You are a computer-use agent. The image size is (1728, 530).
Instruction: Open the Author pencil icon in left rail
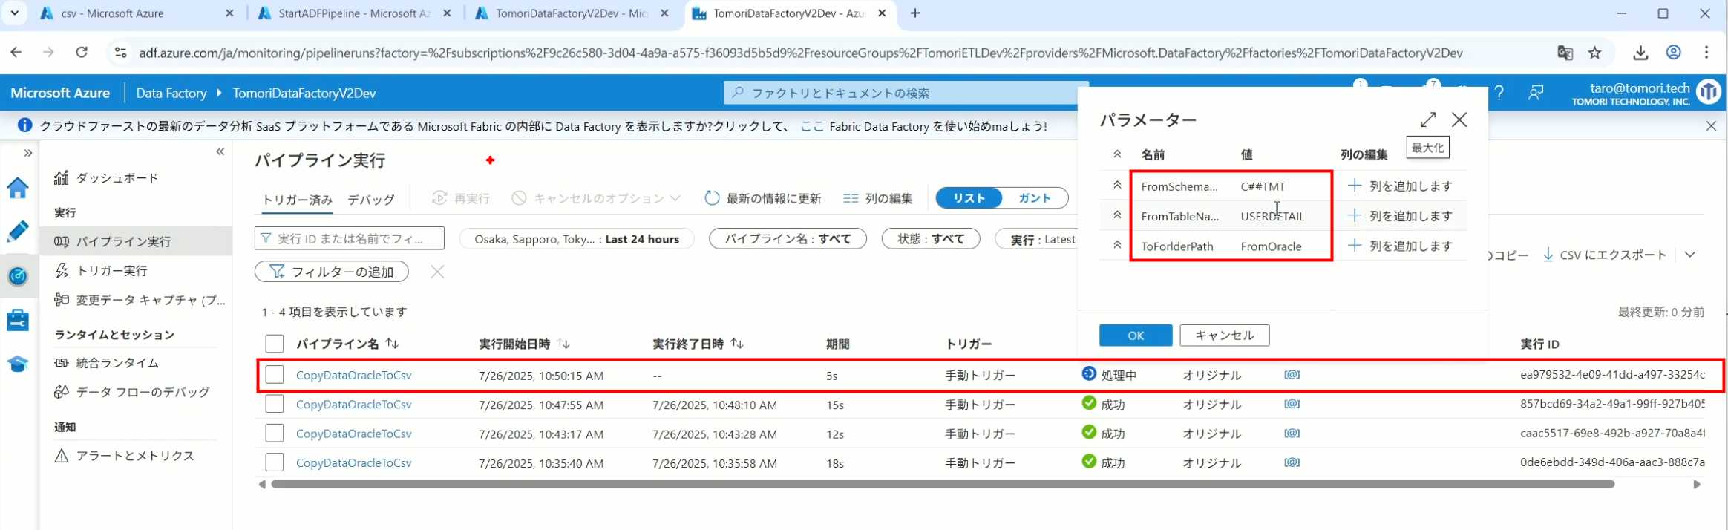(18, 232)
